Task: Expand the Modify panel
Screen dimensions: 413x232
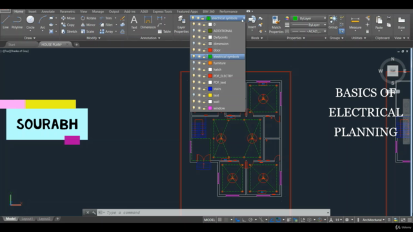Action: click(x=93, y=38)
